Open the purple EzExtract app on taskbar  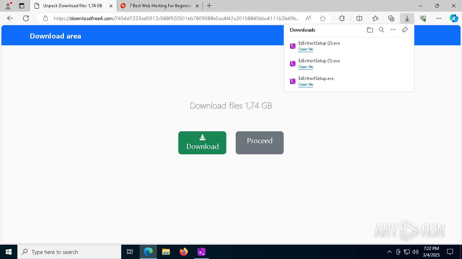(201, 252)
